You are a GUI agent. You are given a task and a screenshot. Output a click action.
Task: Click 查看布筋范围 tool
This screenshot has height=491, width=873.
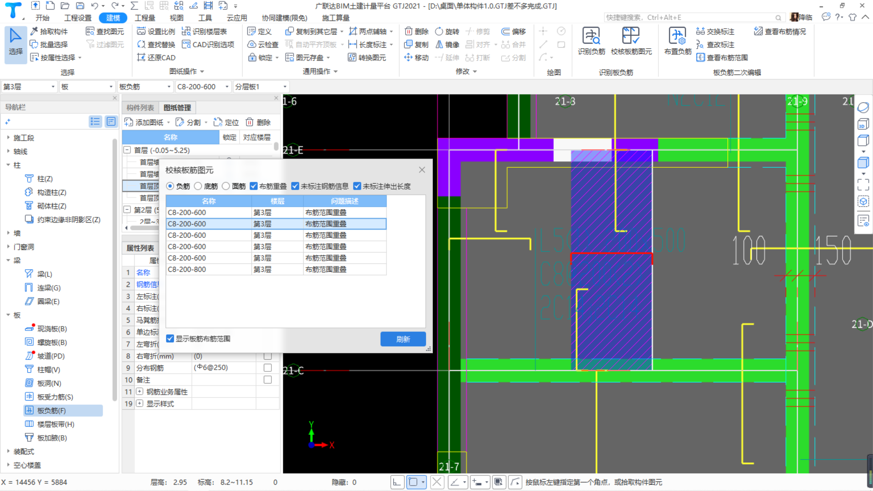point(722,58)
